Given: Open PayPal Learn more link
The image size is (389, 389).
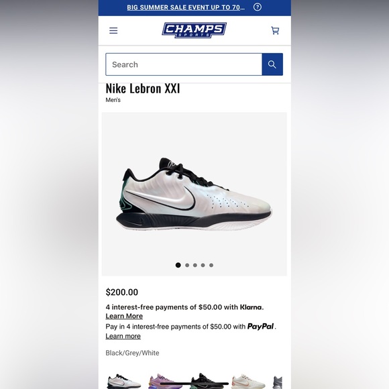Looking at the screenshot, I should coord(123,336).
